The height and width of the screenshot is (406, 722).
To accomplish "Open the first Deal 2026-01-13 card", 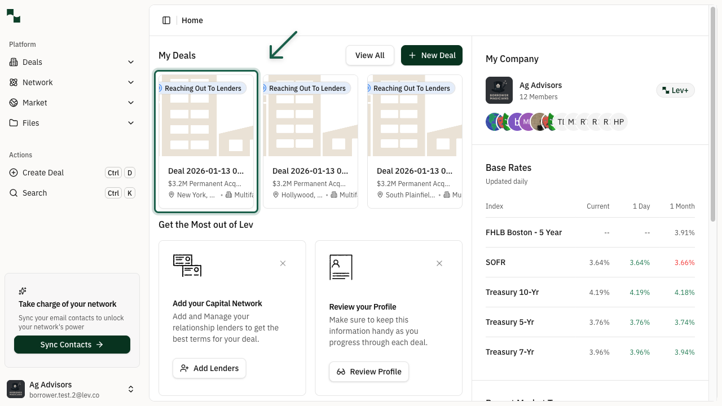I will coord(206,141).
